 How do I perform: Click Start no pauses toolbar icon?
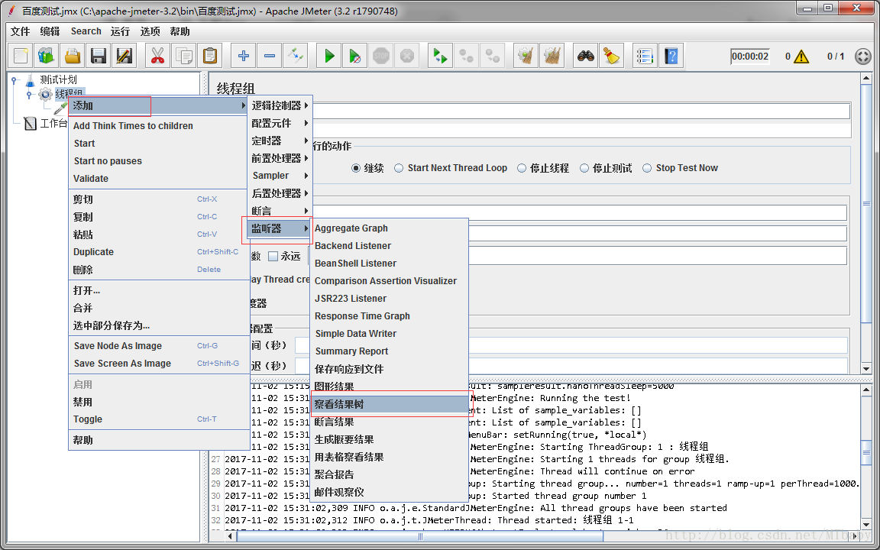coord(354,56)
